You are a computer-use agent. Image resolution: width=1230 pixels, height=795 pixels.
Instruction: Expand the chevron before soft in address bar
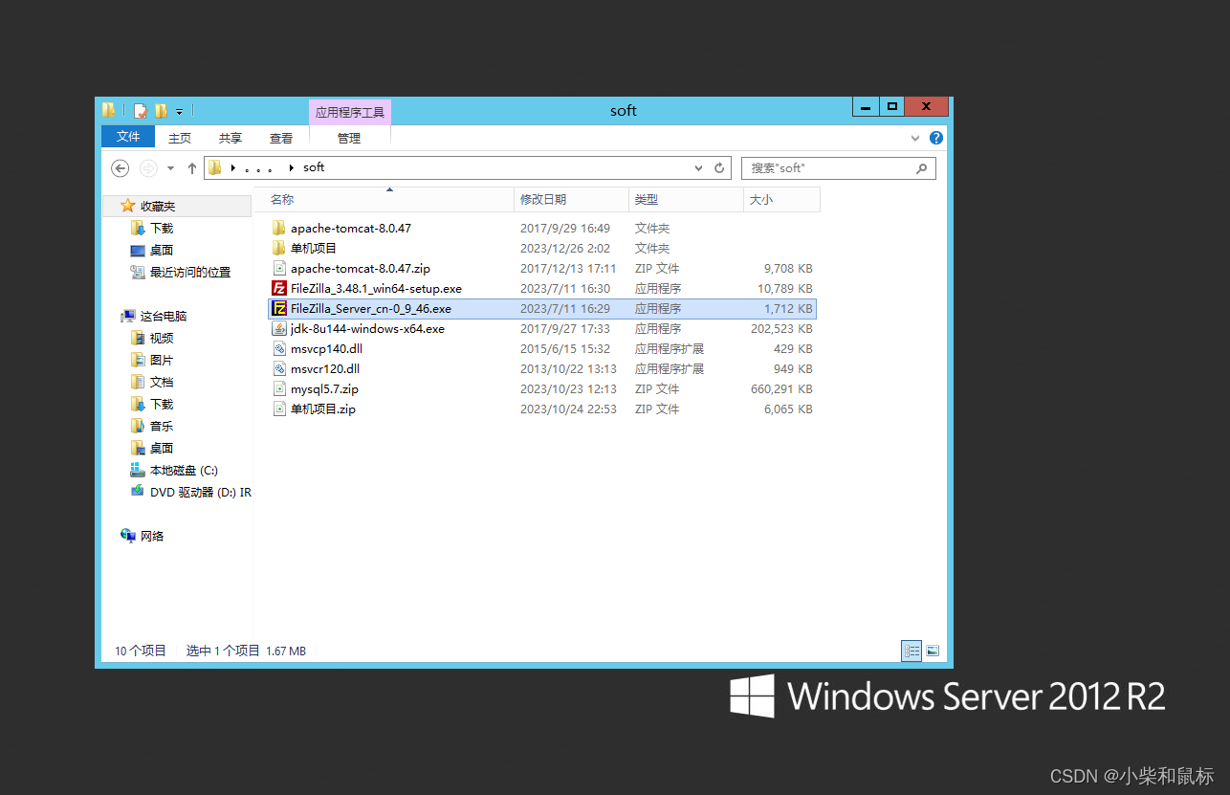pos(291,167)
